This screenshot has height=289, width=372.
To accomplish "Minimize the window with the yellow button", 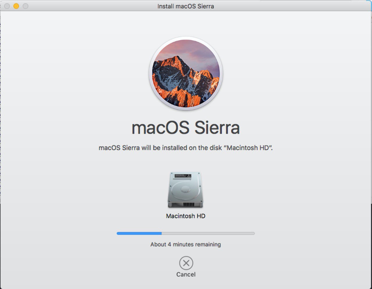I will pyautogui.click(x=16, y=6).
